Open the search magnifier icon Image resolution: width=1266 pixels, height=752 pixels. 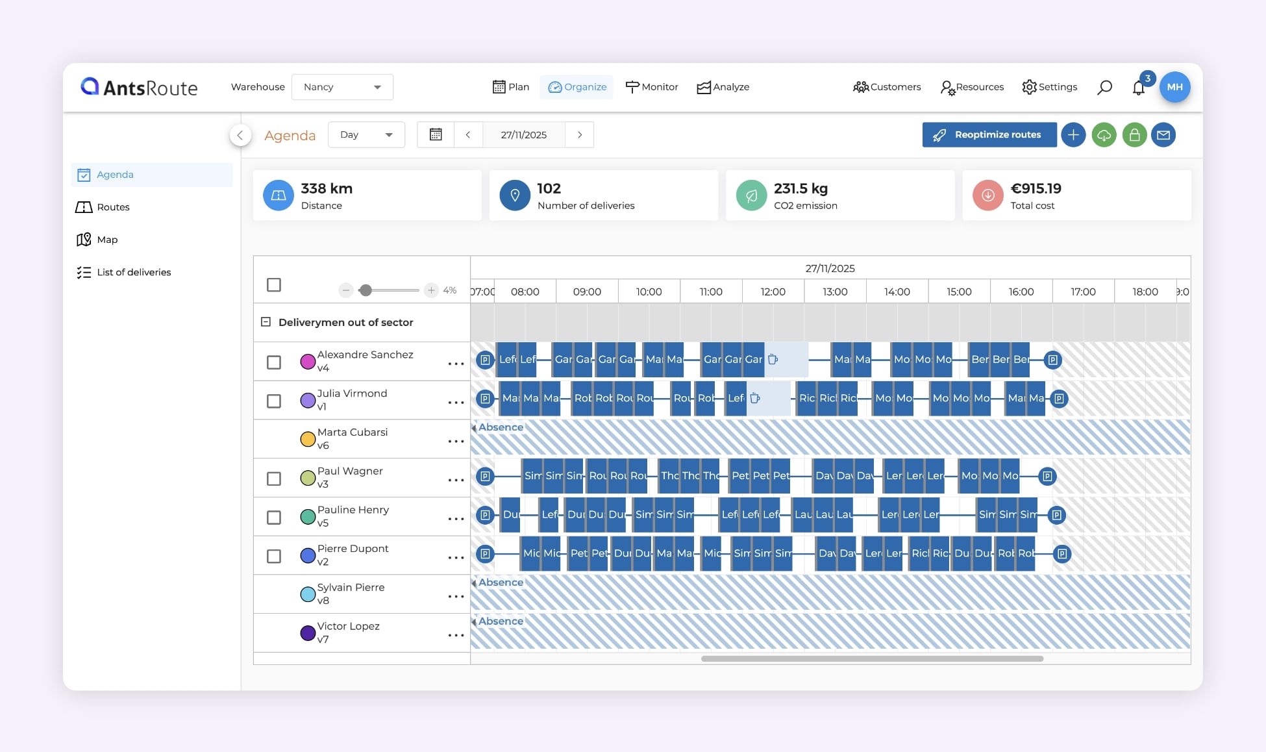[1104, 87]
